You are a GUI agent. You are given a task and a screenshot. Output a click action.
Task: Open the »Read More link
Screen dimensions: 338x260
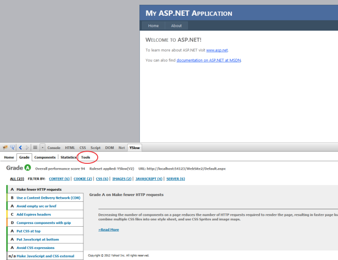click(109, 230)
